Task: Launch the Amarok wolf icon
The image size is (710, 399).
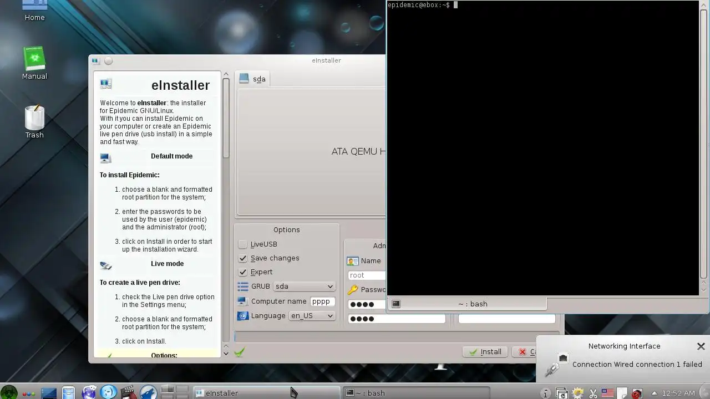Action: click(x=148, y=393)
